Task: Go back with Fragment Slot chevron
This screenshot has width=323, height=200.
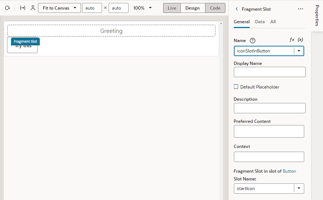Action: click(x=237, y=9)
